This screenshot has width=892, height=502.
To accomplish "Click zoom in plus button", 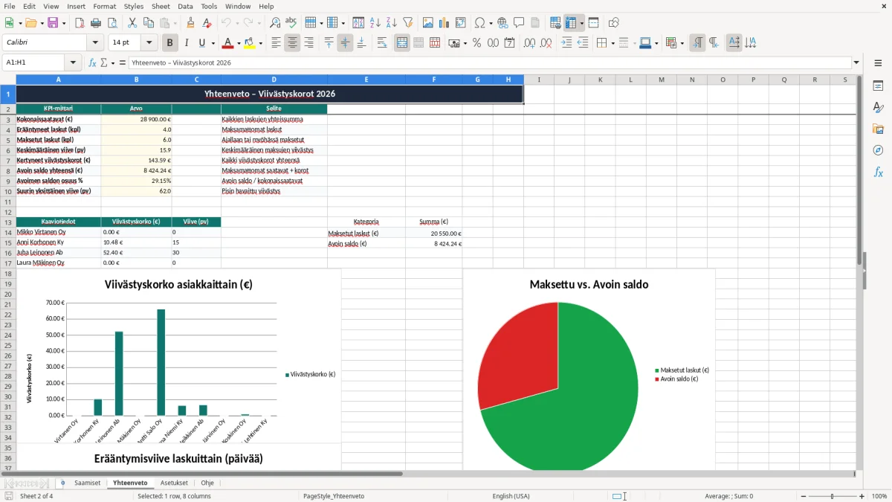I will tap(862, 496).
